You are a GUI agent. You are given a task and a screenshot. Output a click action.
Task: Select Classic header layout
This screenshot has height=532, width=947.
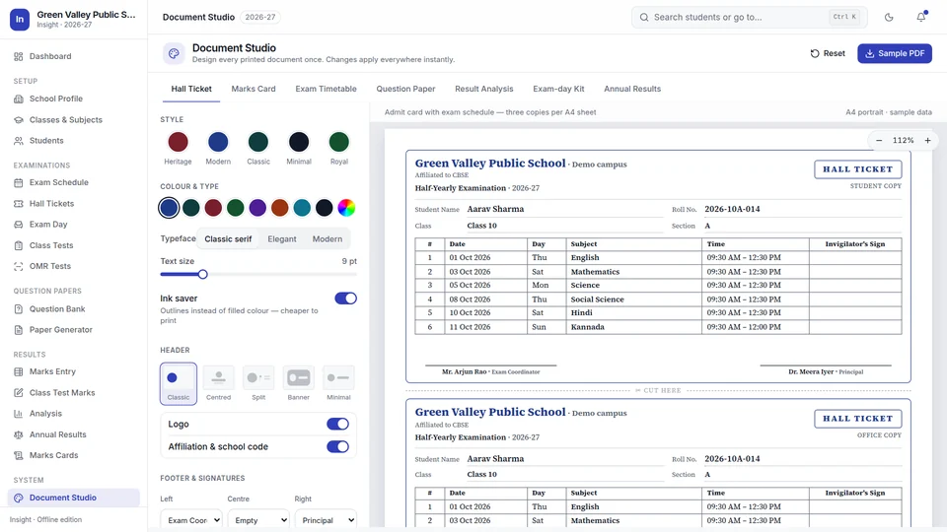pyautogui.click(x=179, y=383)
